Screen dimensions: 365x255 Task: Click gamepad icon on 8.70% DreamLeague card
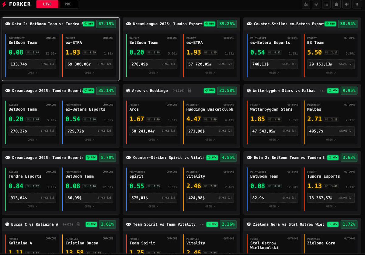point(8,157)
